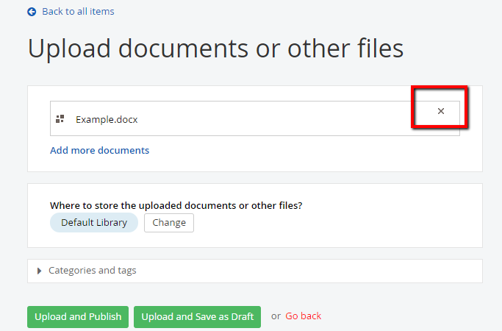Click the Default Library pill
Viewport: 502px width, 331px height.
click(94, 223)
